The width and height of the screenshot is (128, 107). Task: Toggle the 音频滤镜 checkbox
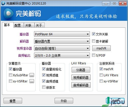tap(44, 81)
